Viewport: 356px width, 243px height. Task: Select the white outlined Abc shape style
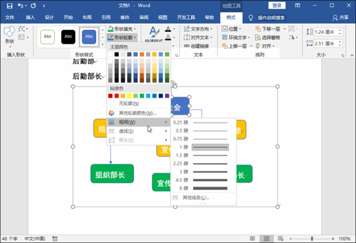[x=48, y=37]
